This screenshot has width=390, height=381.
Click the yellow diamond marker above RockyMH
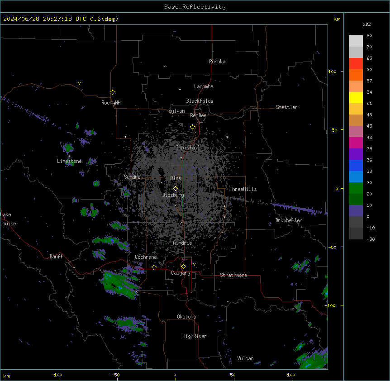pos(113,92)
